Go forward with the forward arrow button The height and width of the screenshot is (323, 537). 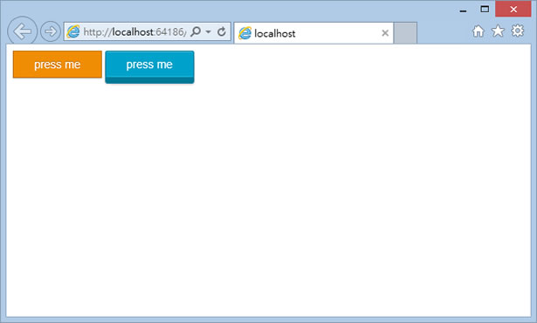click(51, 31)
